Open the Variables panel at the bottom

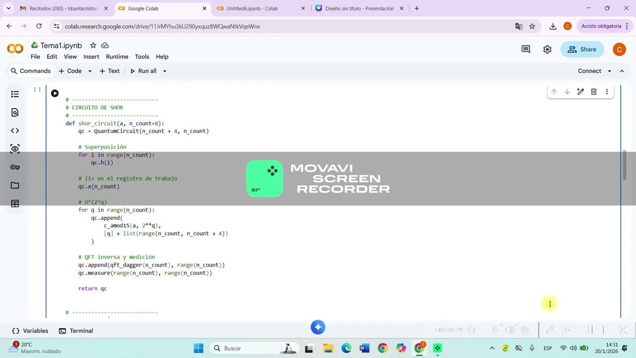tap(30, 331)
